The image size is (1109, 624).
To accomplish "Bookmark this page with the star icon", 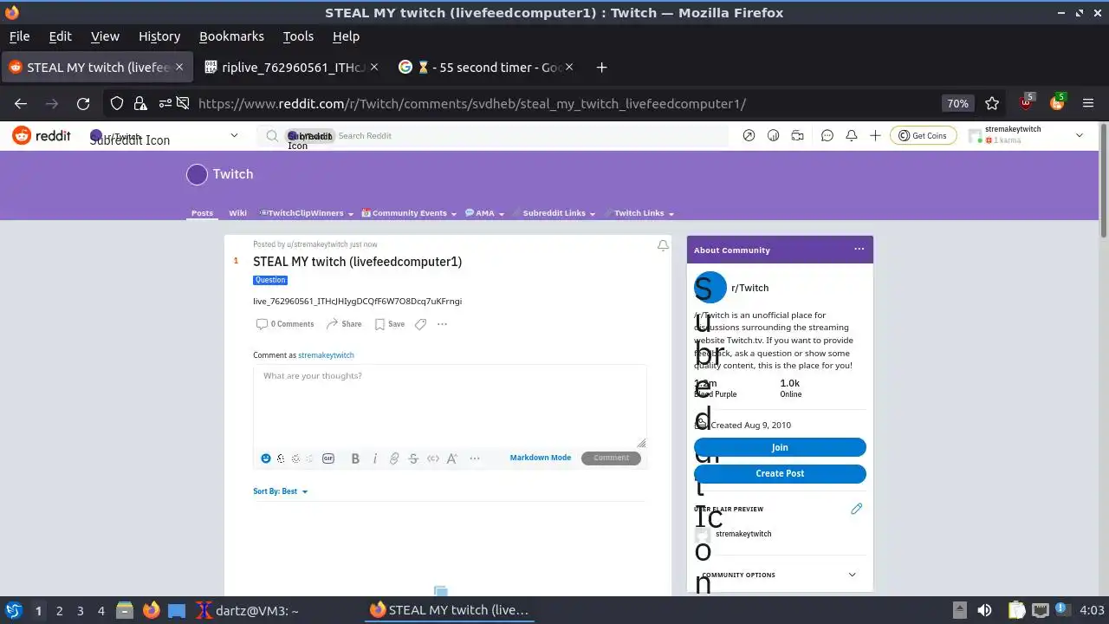I will tap(992, 103).
